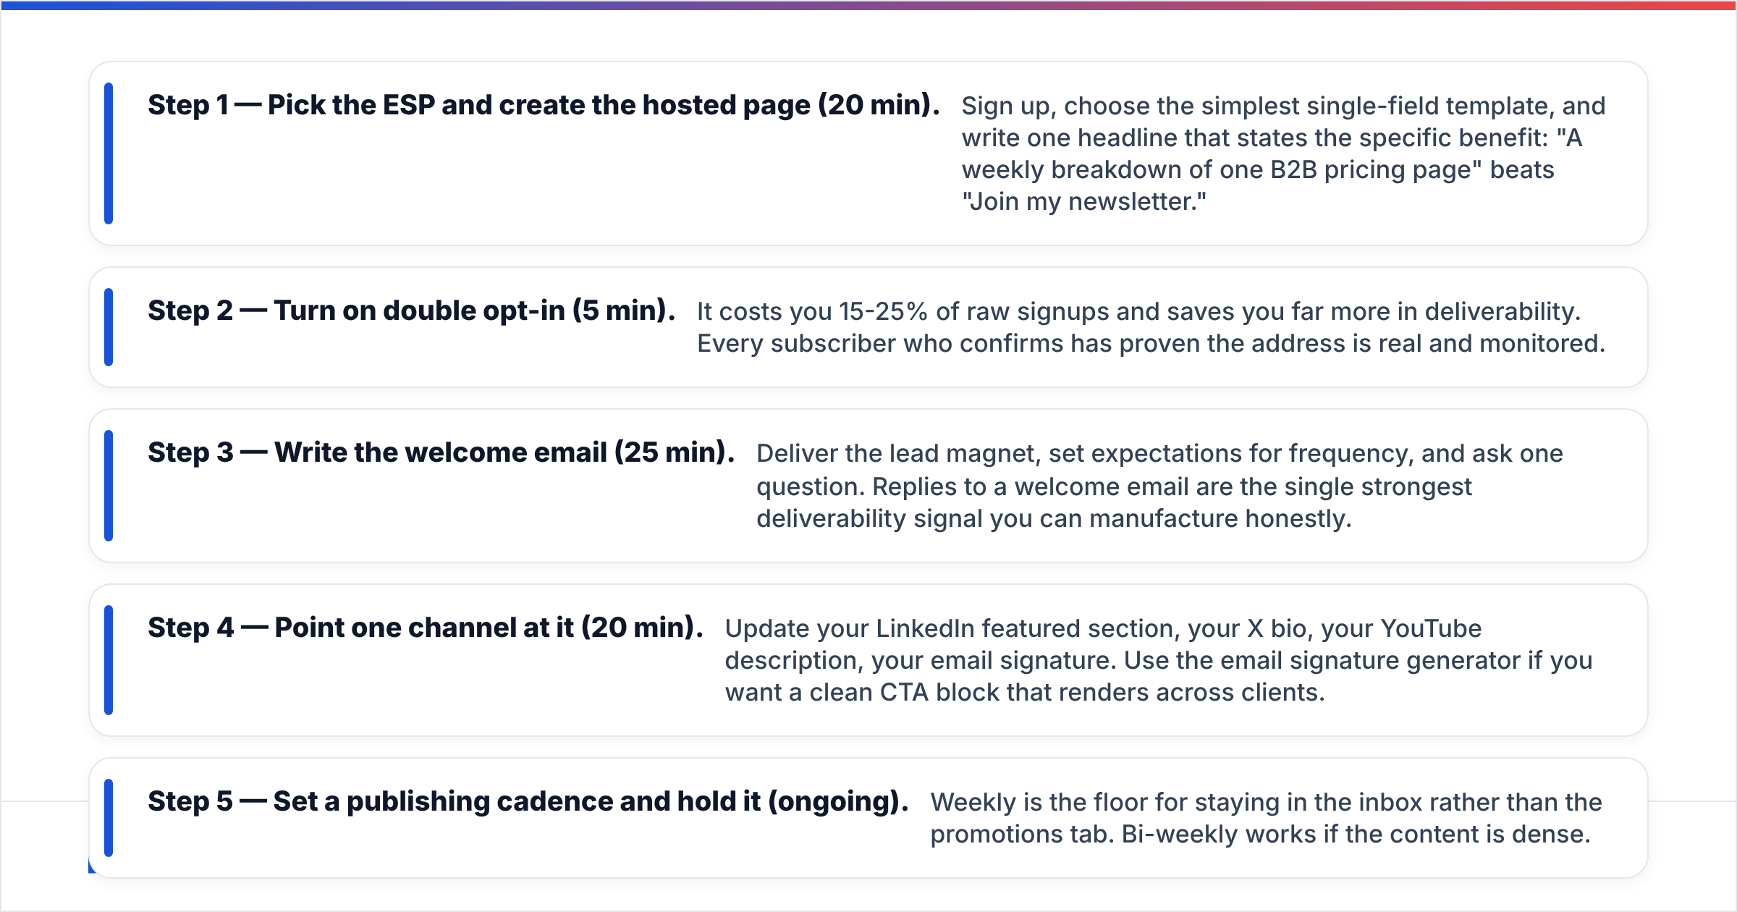This screenshot has width=1737, height=912.
Task: Click the blue accent bar on Step 5 card
Action: (x=109, y=818)
